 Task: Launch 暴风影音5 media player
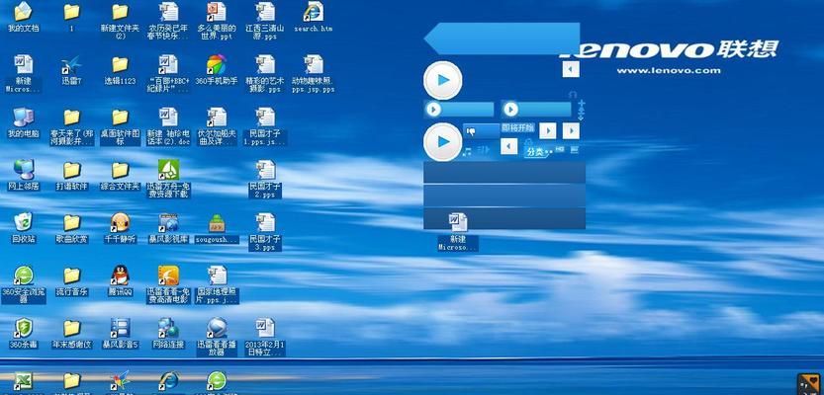[120, 328]
